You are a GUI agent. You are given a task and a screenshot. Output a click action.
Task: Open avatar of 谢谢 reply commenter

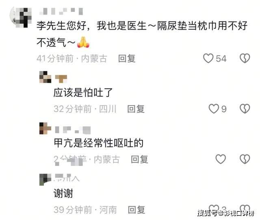pos(45,179)
